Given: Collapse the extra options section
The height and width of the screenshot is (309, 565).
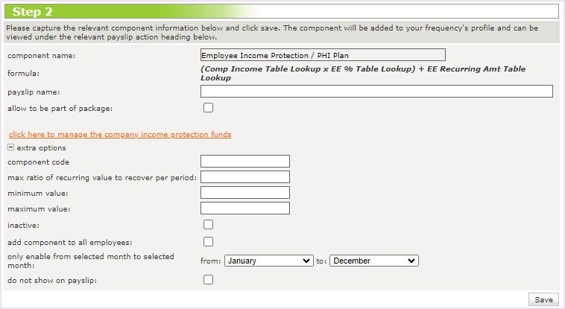Looking at the screenshot, I should tap(11, 147).
